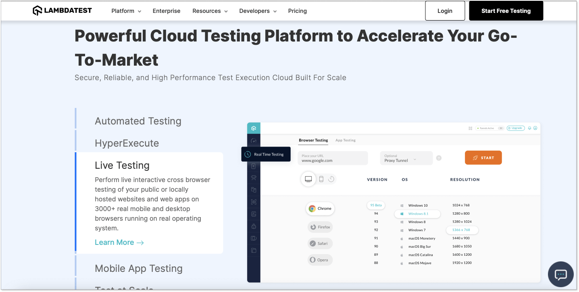Expand the Developers menu
This screenshot has width=579, height=292.
click(x=258, y=11)
